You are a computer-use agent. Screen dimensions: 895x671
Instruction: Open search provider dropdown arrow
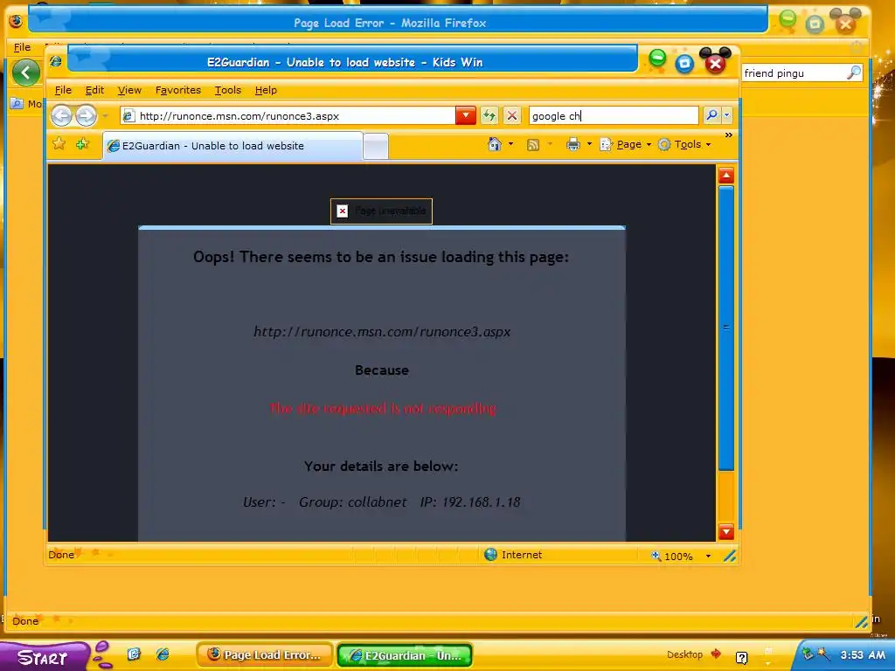726,115
